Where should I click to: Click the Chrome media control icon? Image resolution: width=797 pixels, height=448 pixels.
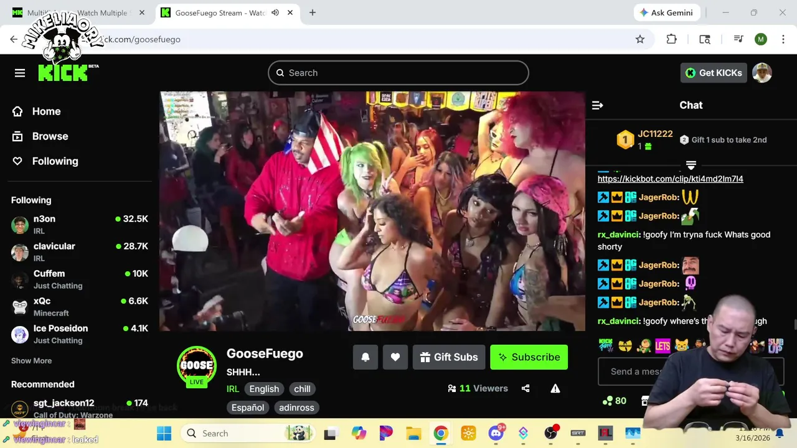[738, 39]
